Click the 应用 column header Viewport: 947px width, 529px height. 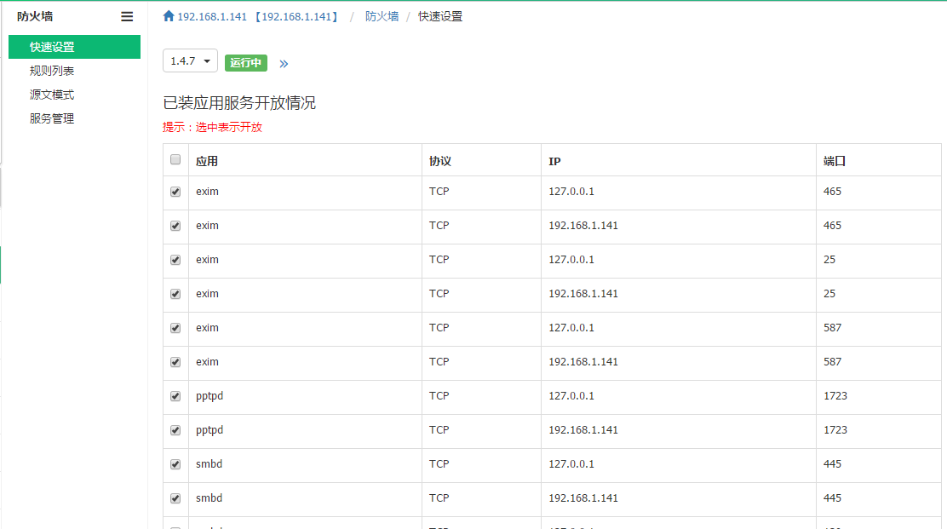pyautogui.click(x=207, y=161)
